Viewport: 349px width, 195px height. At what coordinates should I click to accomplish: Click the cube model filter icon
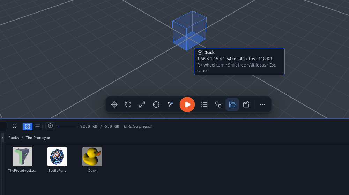point(50,126)
